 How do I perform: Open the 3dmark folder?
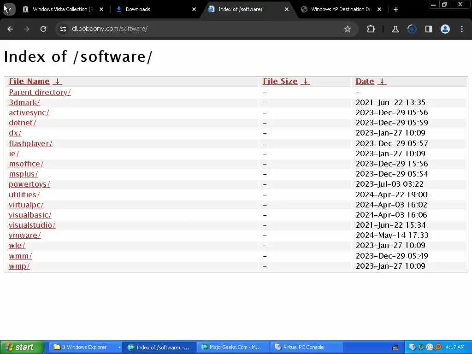[24, 103]
